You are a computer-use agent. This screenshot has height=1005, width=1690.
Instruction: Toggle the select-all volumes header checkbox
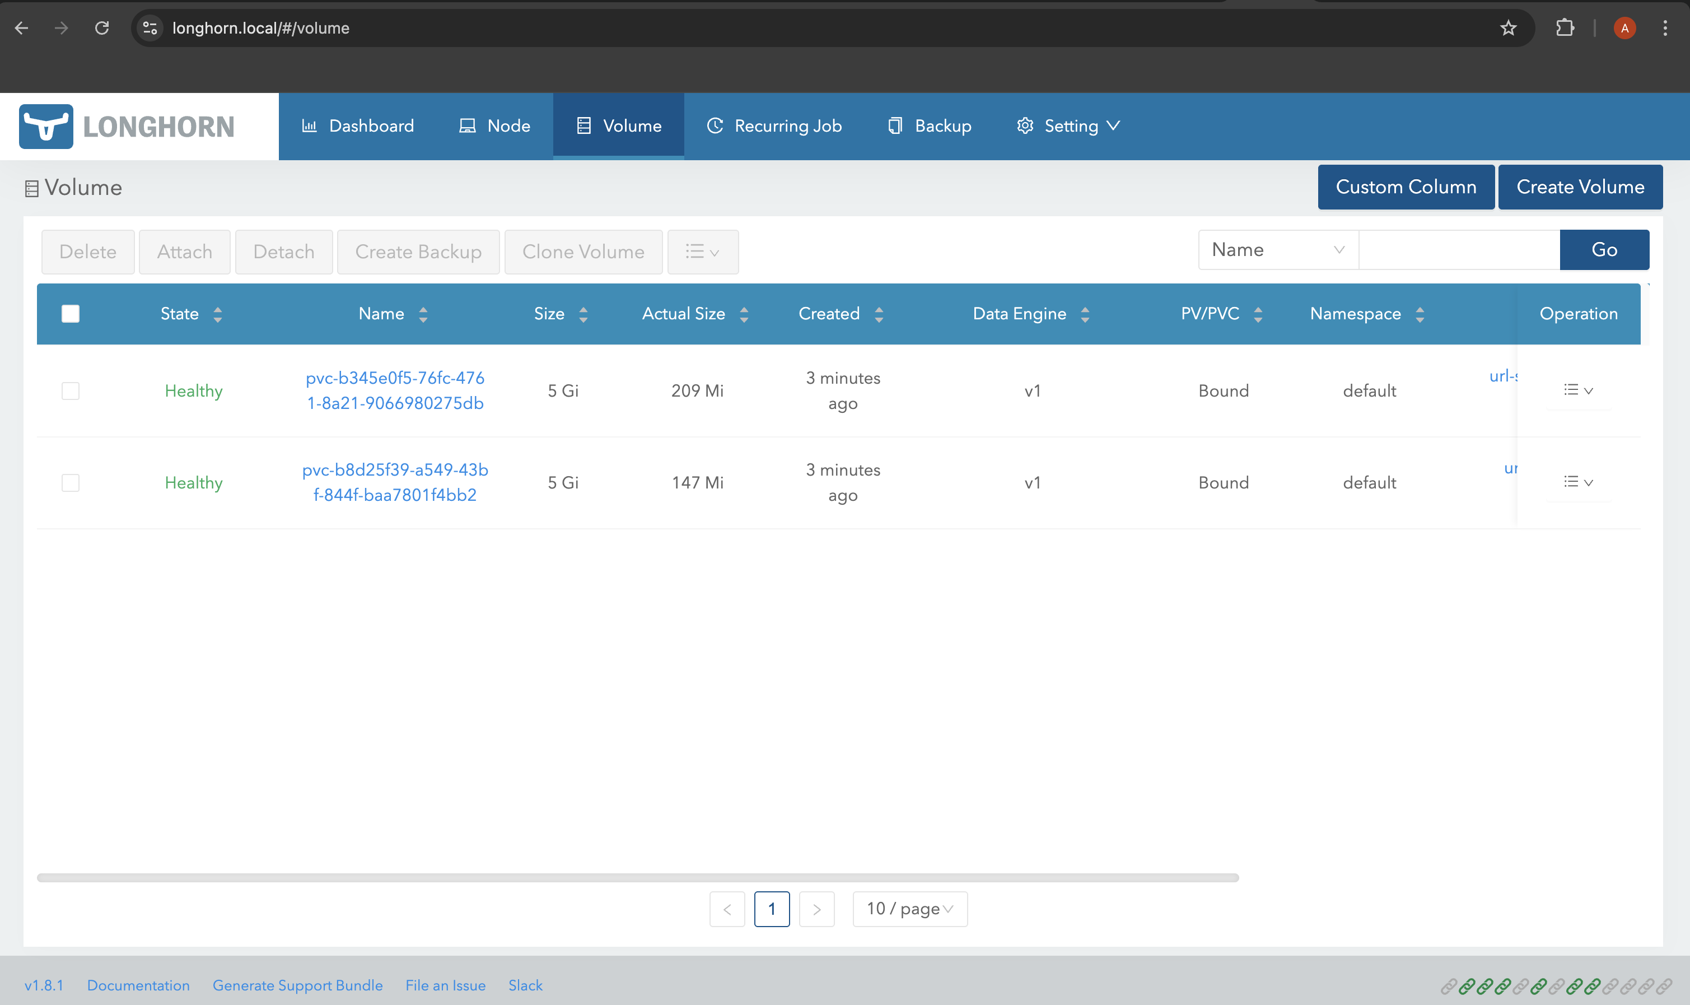click(x=71, y=314)
